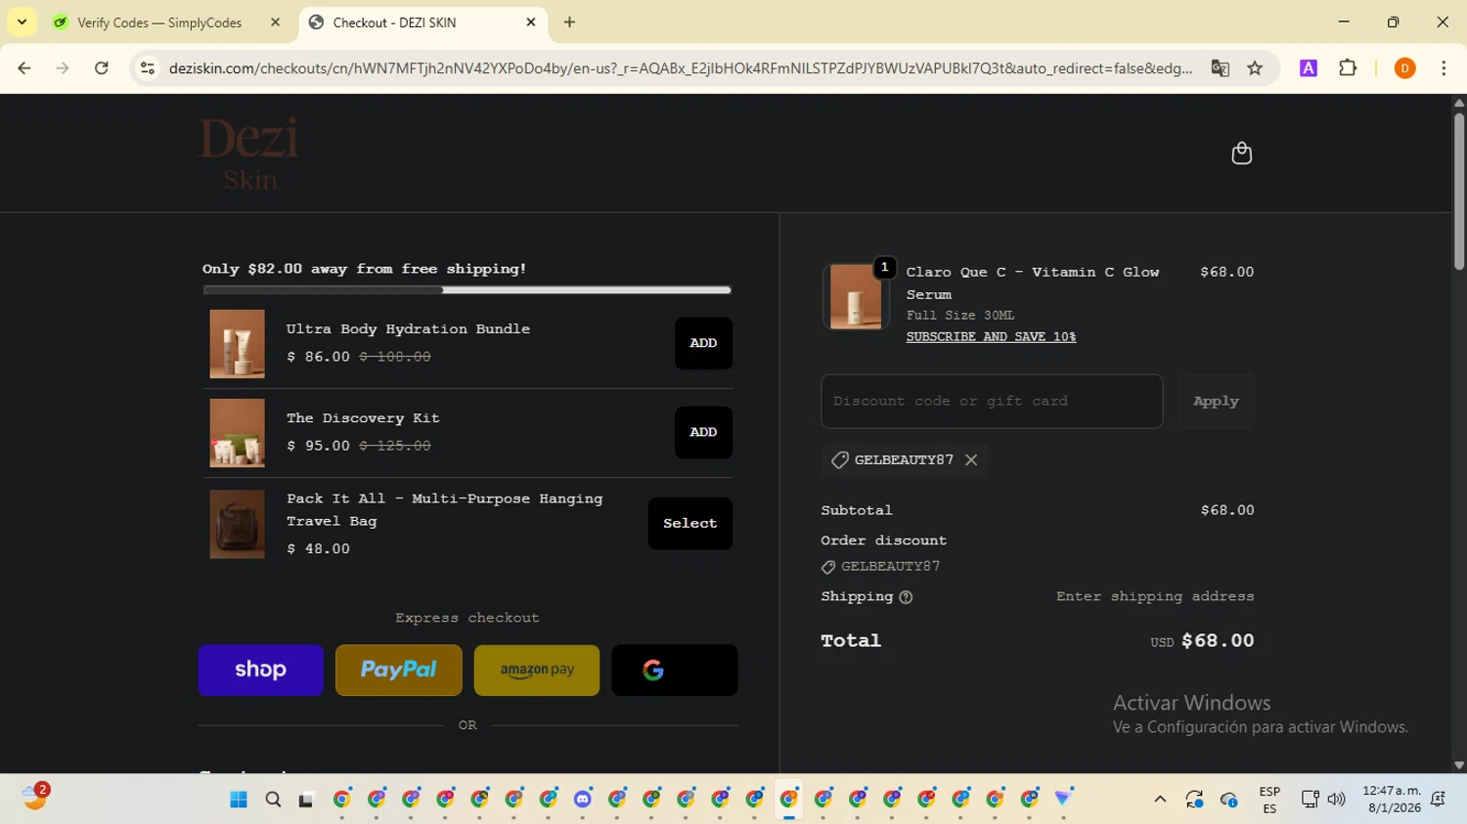Click Subscribe and Save 10% link
The width and height of the screenshot is (1467, 824).
point(991,336)
